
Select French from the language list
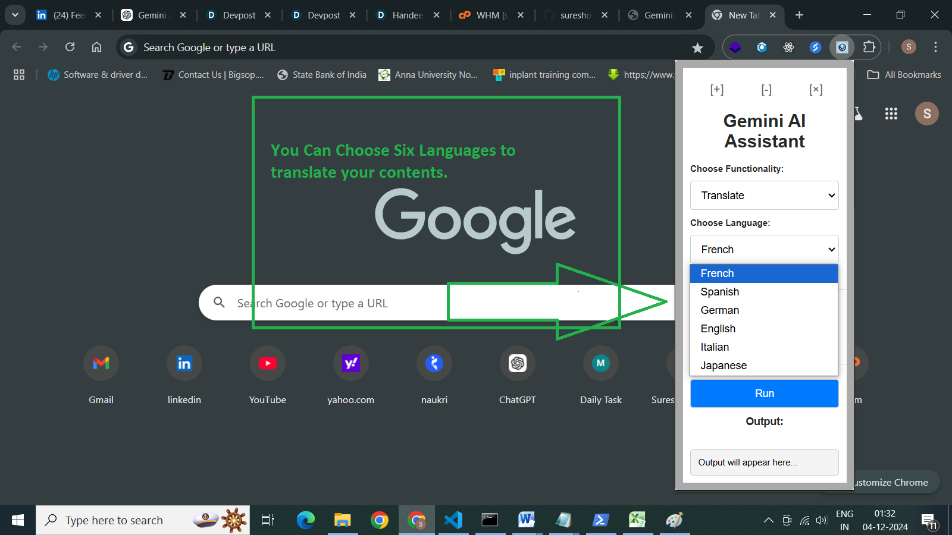764,273
